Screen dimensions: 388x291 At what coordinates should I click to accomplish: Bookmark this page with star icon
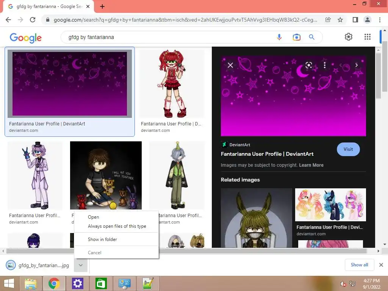pos(340,20)
